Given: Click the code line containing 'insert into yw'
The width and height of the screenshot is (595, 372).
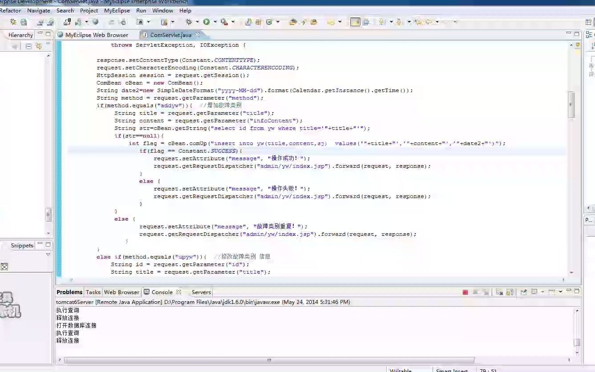Looking at the screenshot, I should (317, 143).
